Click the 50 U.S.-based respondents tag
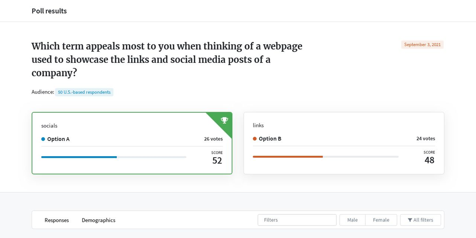This screenshot has height=238, width=476. click(x=84, y=92)
